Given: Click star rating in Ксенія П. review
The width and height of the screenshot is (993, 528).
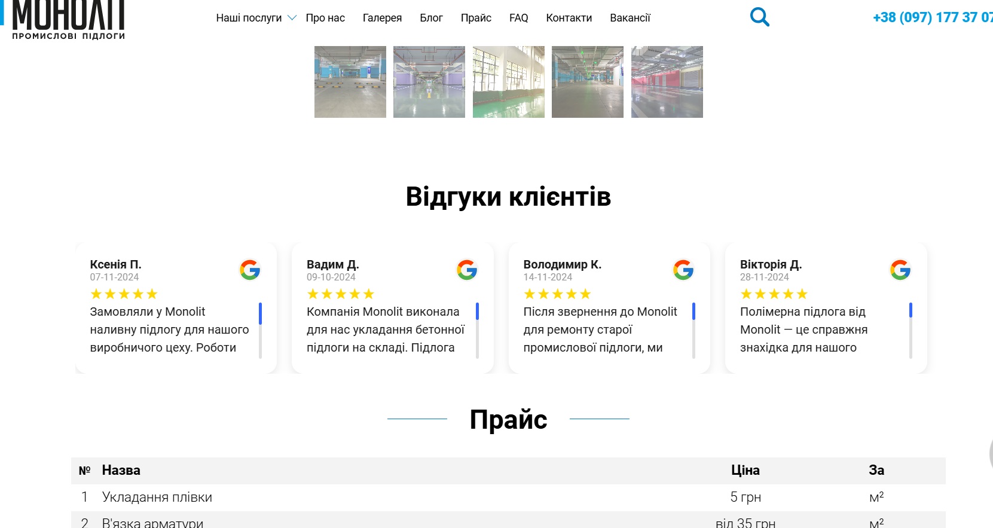Looking at the screenshot, I should tap(124, 294).
